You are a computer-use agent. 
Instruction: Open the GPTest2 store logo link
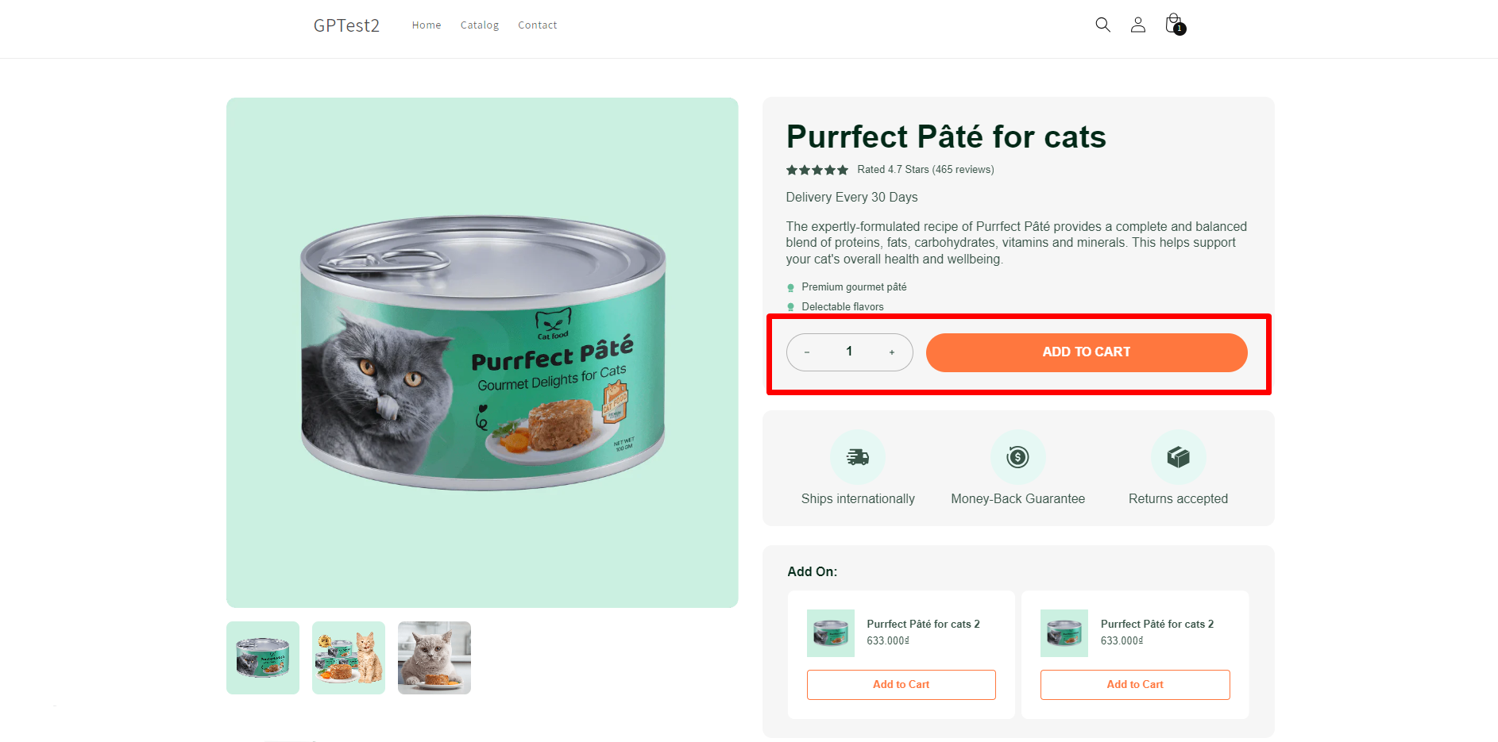346,25
